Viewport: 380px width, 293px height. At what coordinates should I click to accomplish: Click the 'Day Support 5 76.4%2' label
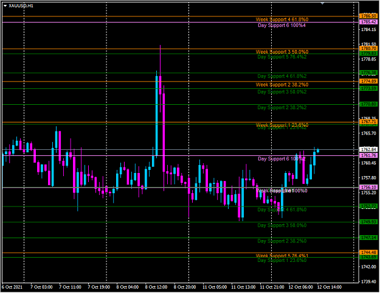pyautogui.click(x=282, y=57)
